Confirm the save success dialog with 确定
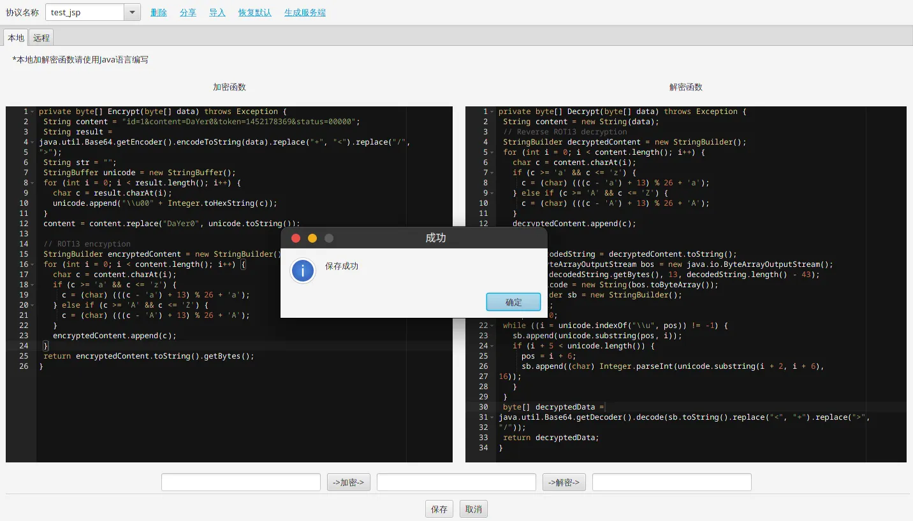913x521 pixels. click(513, 303)
